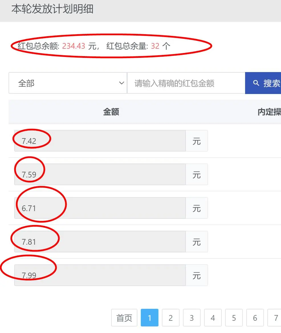Click the 内定操 column header
Viewport: 281px width, 333px height.
coord(269,112)
